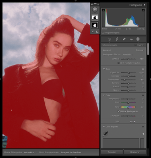
Task: Uncheck Utilizar Ajuste preciso
Action: 119,111
